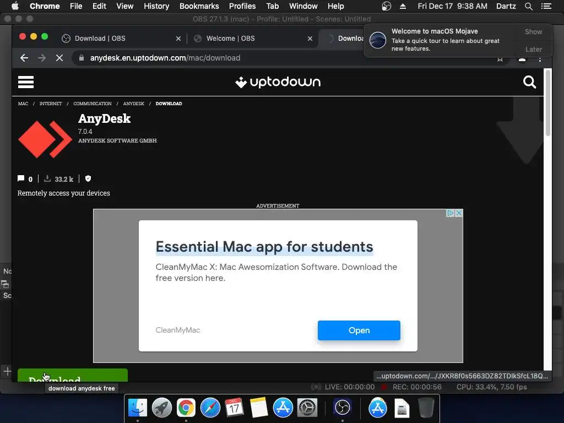The width and height of the screenshot is (564, 423).
Task: Click Chrome's forward arrow button
Action: tap(42, 58)
